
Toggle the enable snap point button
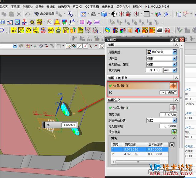tap(69, 46)
